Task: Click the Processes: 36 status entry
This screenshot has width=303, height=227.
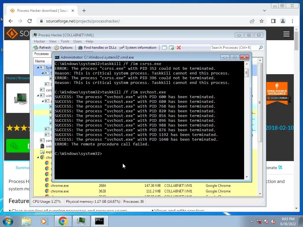Action: click(x=133, y=202)
